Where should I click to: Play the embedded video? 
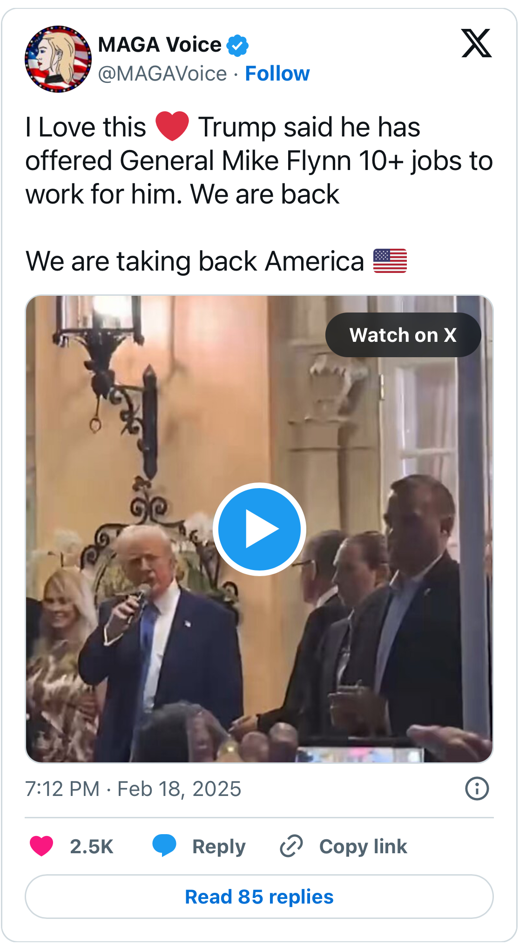259,529
